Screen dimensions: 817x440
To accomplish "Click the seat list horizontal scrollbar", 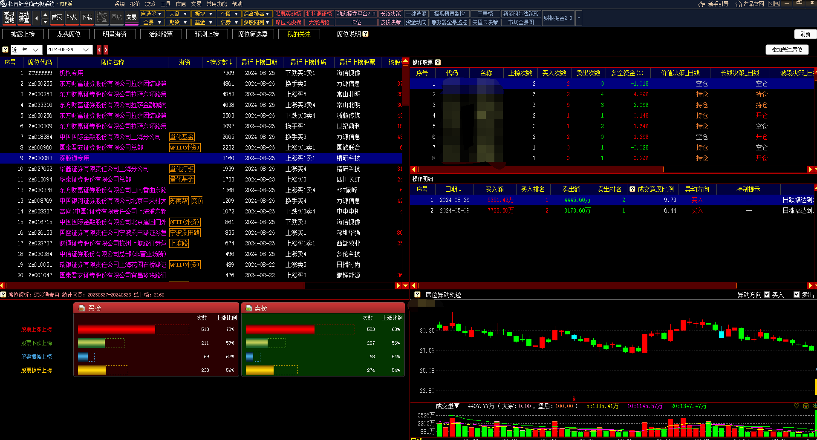I will 200,285.
